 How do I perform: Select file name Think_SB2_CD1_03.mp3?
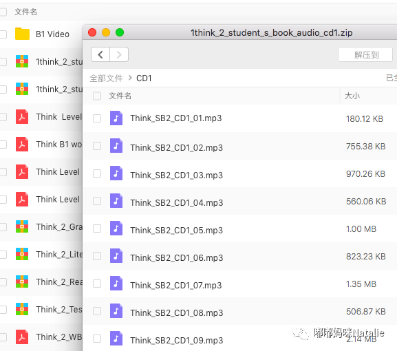point(176,175)
